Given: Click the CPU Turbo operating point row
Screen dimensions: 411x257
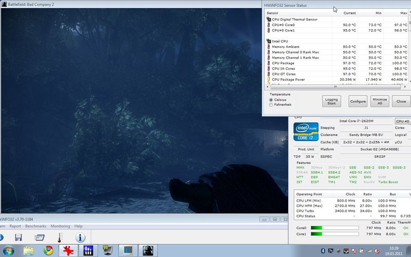Looking at the screenshot, I should (x=352, y=211).
